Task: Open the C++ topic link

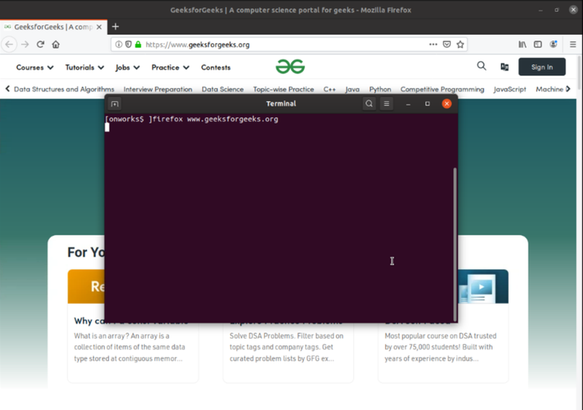Action: click(x=329, y=90)
